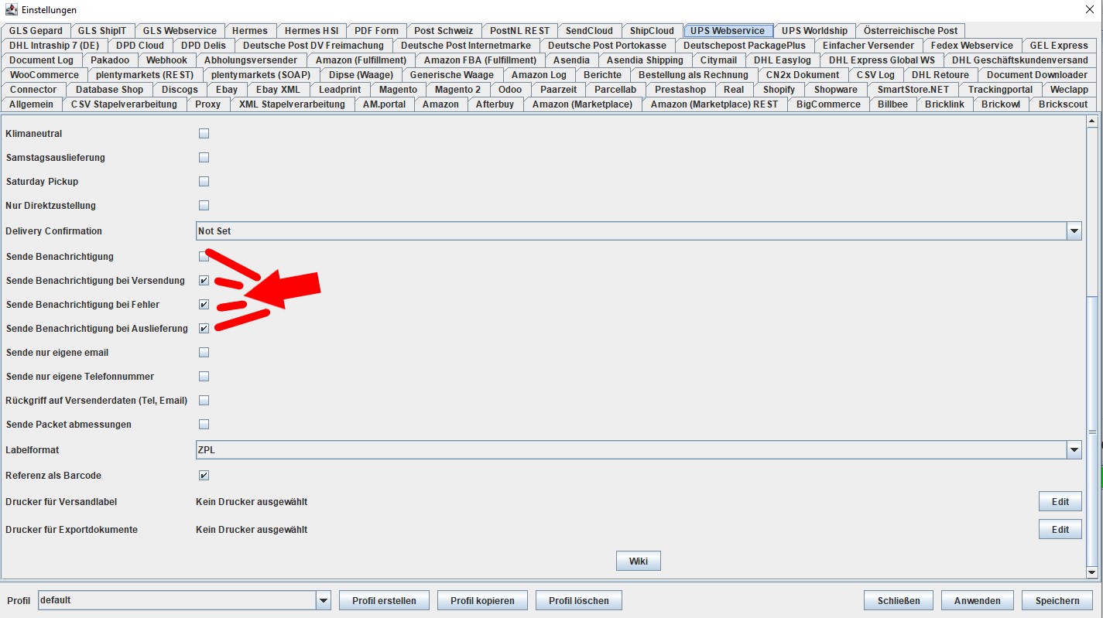
Task: Tick Sende nur eigene Telefonnummer
Action: click(204, 377)
